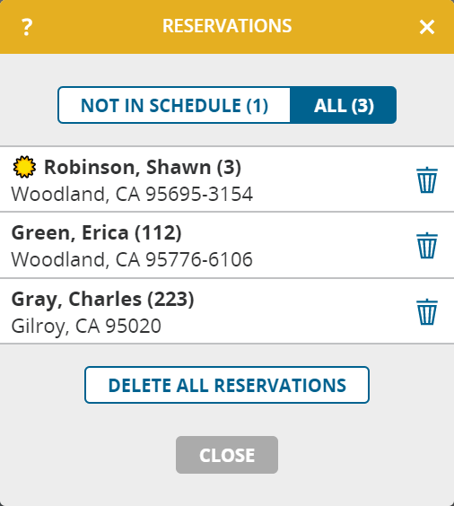This screenshot has width=454, height=506.
Task: Select Woodland, CA 95695-3154 address line
Action: tap(132, 195)
